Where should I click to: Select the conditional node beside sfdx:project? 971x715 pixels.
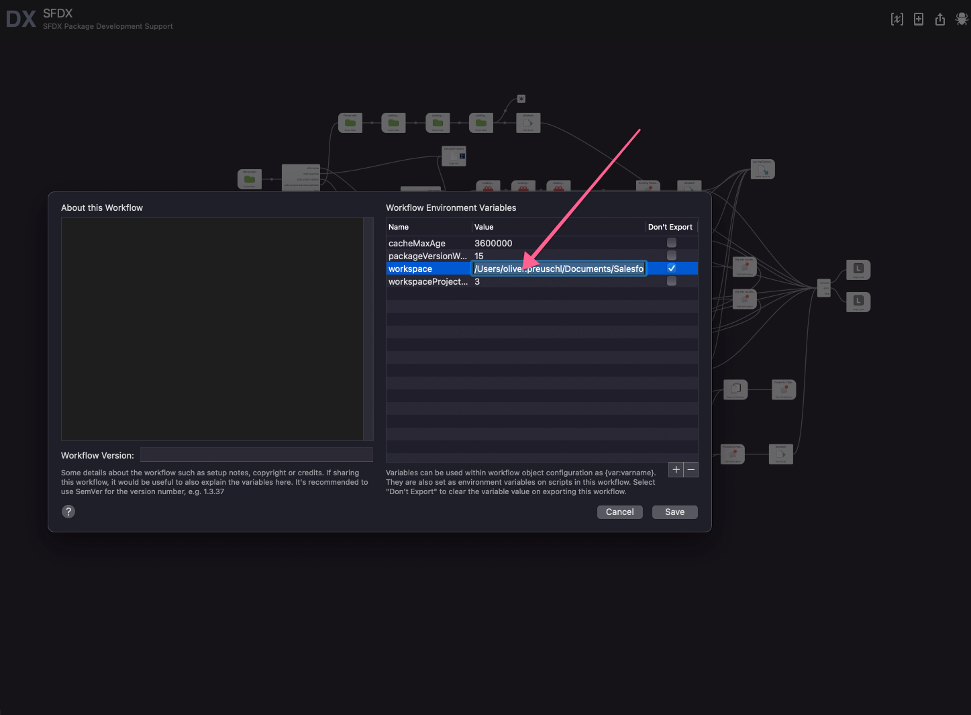[x=301, y=177]
